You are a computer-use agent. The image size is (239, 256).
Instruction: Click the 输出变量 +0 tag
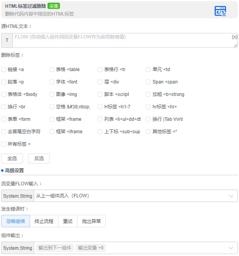point(91,248)
